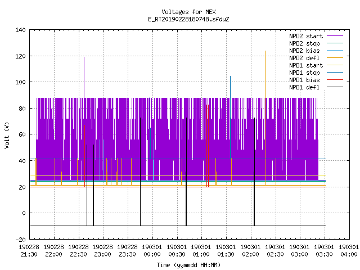Viewport: 360px width, 270px height.
Task: Click the 80 y-axis tick label
Action: (x=22, y=109)
